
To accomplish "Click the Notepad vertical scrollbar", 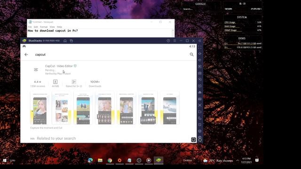I will coord(173,33).
